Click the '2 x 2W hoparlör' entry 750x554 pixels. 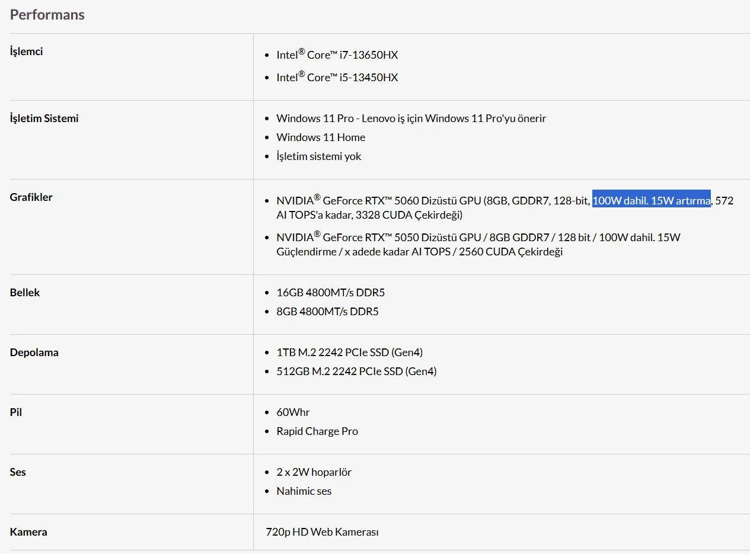314,472
